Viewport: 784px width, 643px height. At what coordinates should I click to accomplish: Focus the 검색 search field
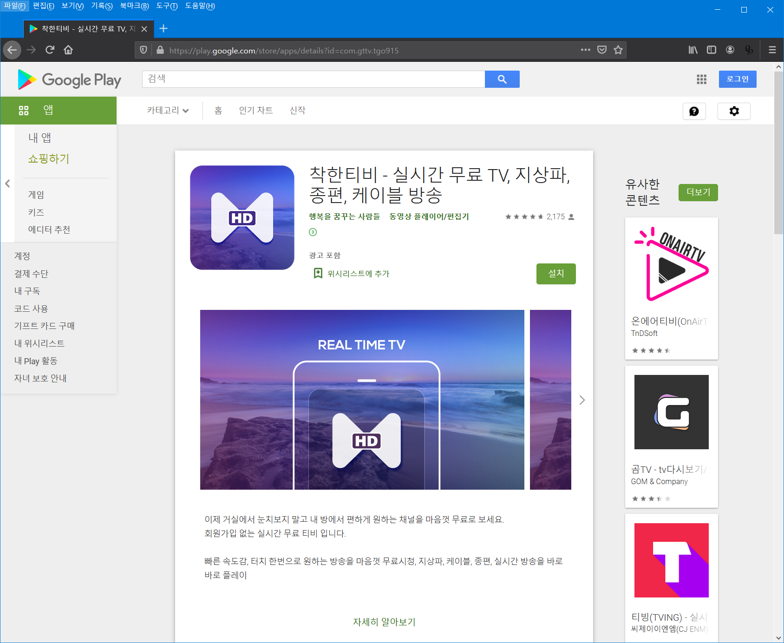pyautogui.click(x=314, y=79)
